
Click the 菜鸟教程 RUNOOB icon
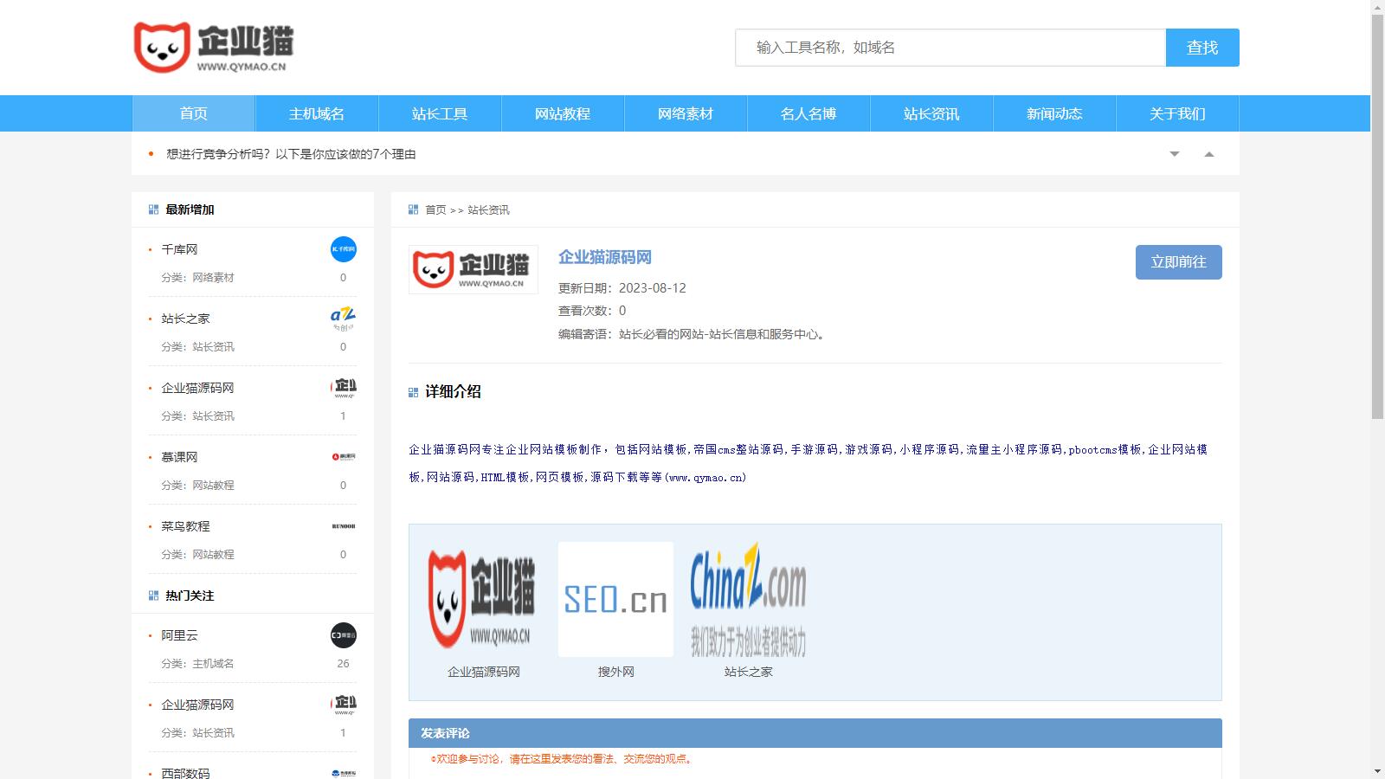(344, 526)
